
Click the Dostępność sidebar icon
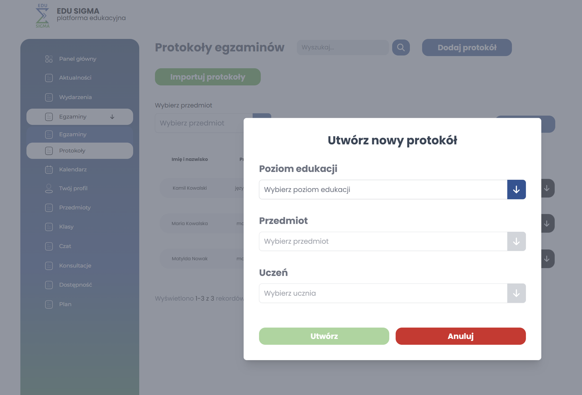[x=49, y=285]
